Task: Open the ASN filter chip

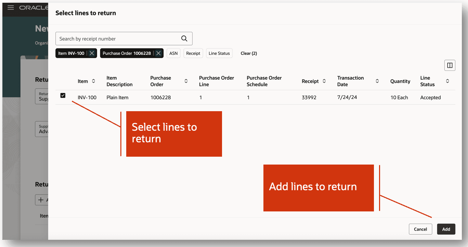Action: tap(174, 53)
